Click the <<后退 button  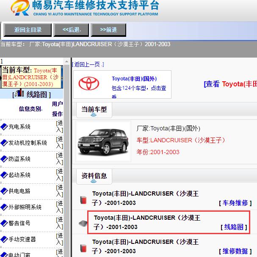coord(71,30)
